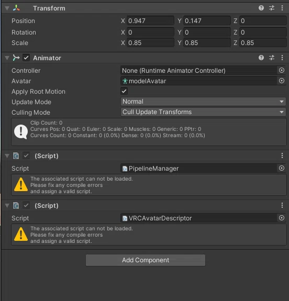Click the Rotation label
This screenshot has width=289, height=301.
pyautogui.click(x=24, y=32)
